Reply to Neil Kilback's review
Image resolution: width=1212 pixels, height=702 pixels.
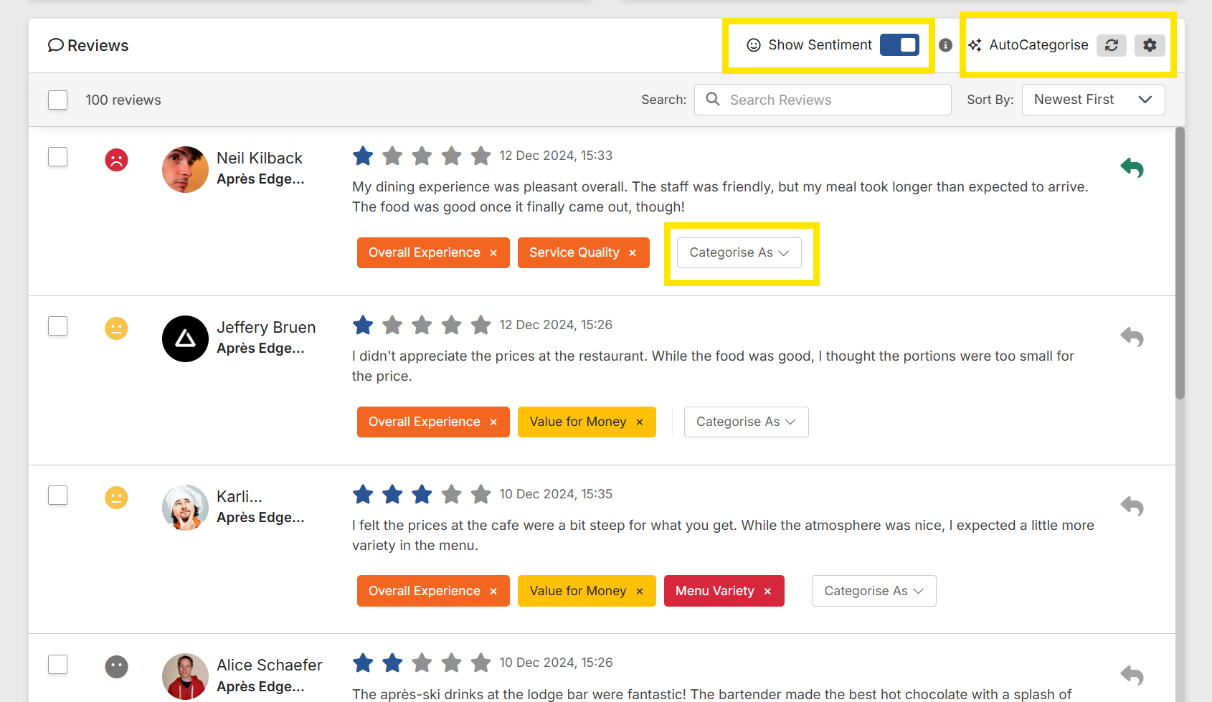click(1132, 168)
